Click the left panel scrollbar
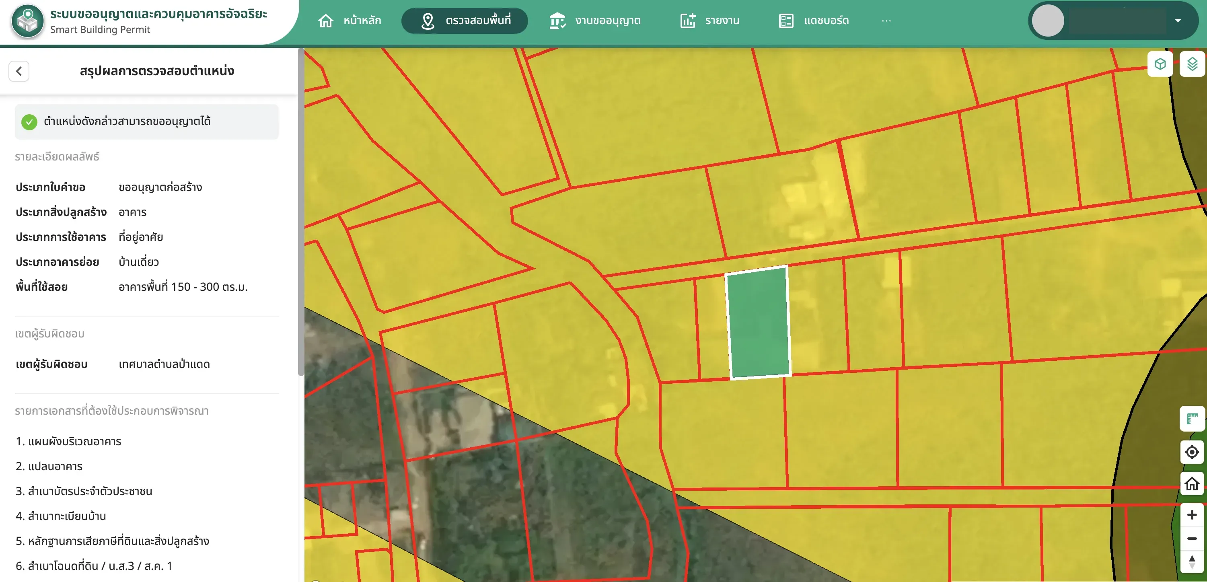This screenshot has width=1207, height=582. (x=301, y=212)
